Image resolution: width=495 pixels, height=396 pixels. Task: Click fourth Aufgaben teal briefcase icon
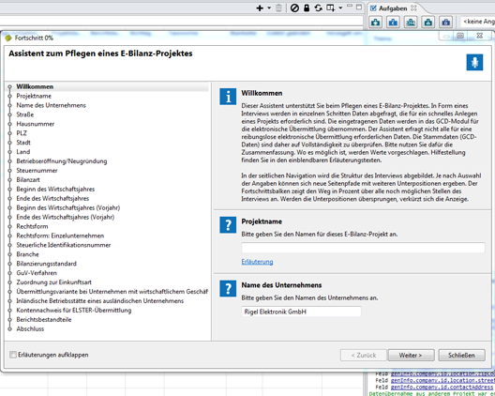point(428,23)
